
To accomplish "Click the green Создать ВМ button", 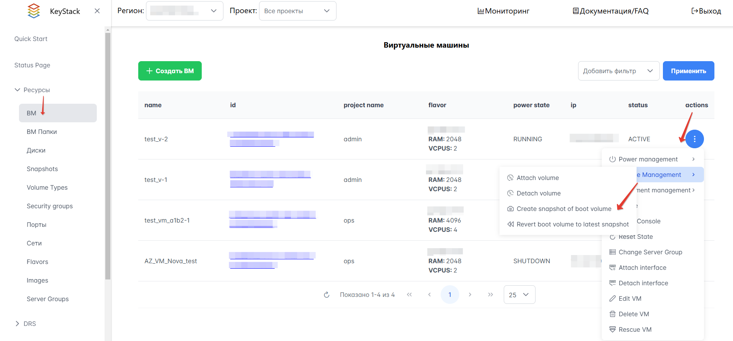I will [170, 71].
